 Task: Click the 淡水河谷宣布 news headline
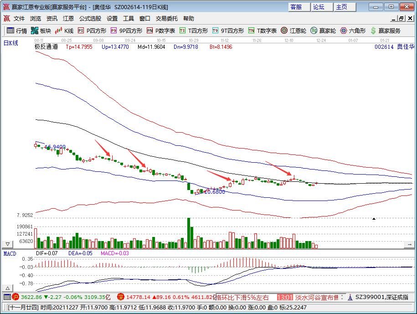pyautogui.click(x=316, y=297)
